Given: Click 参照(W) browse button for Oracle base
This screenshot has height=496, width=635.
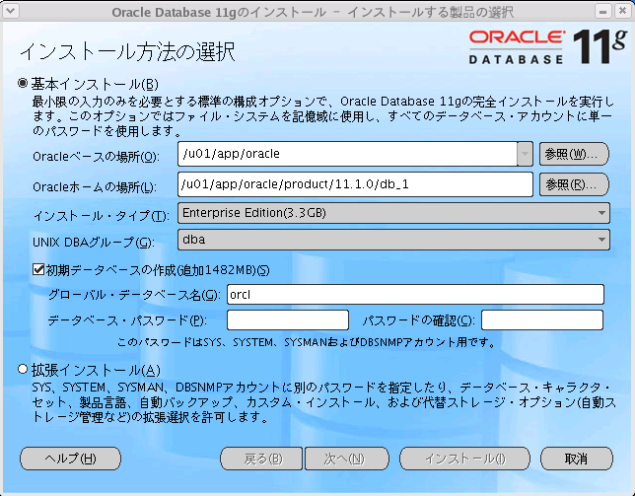Looking at the screenshot, I should tap(574, 154).
